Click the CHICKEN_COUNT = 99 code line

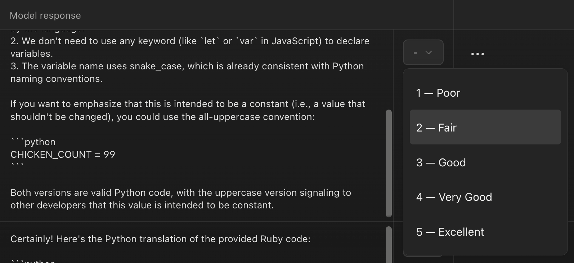63,154
